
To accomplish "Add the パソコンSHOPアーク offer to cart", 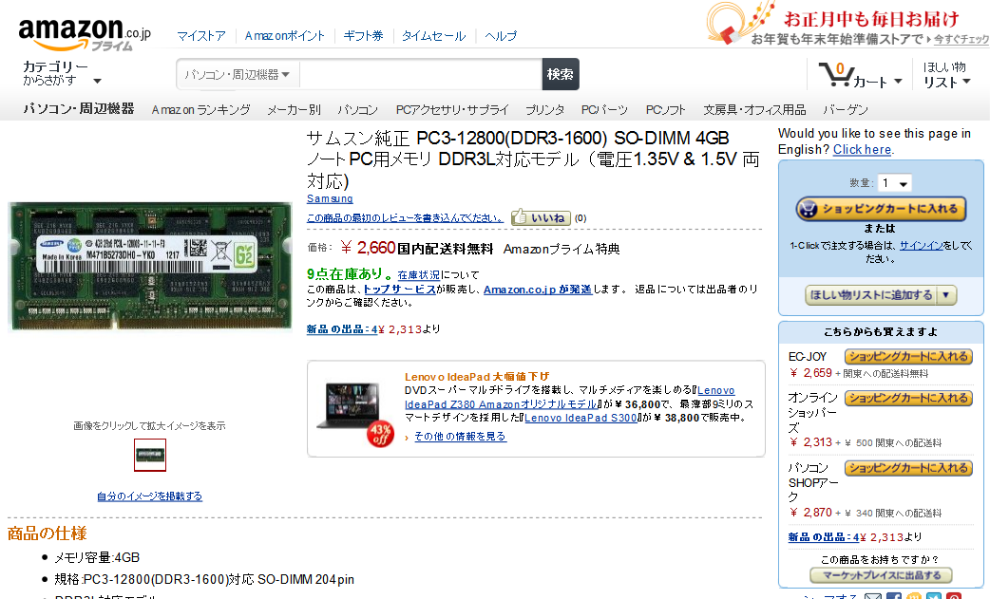I will tap(908, 468).
